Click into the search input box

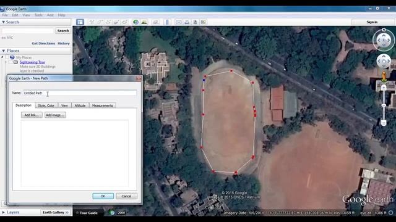(x=28, y=31)
